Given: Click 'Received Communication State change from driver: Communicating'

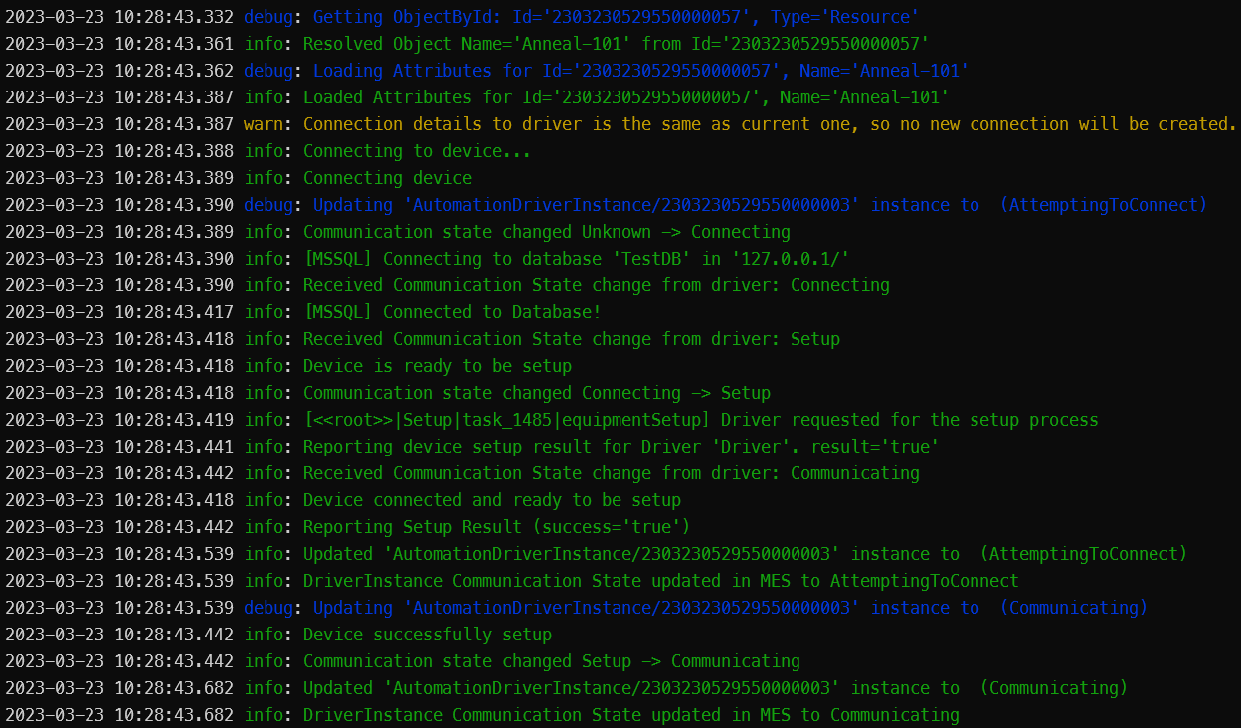Looking at the screenshot, I should coord(462,473).
